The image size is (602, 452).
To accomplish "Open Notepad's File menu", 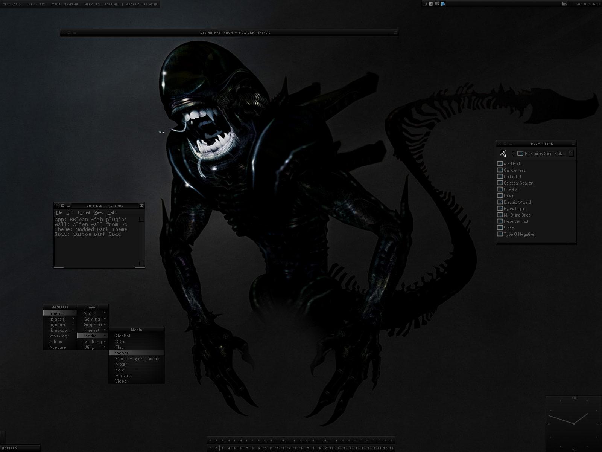I will [x=59, y=212].
